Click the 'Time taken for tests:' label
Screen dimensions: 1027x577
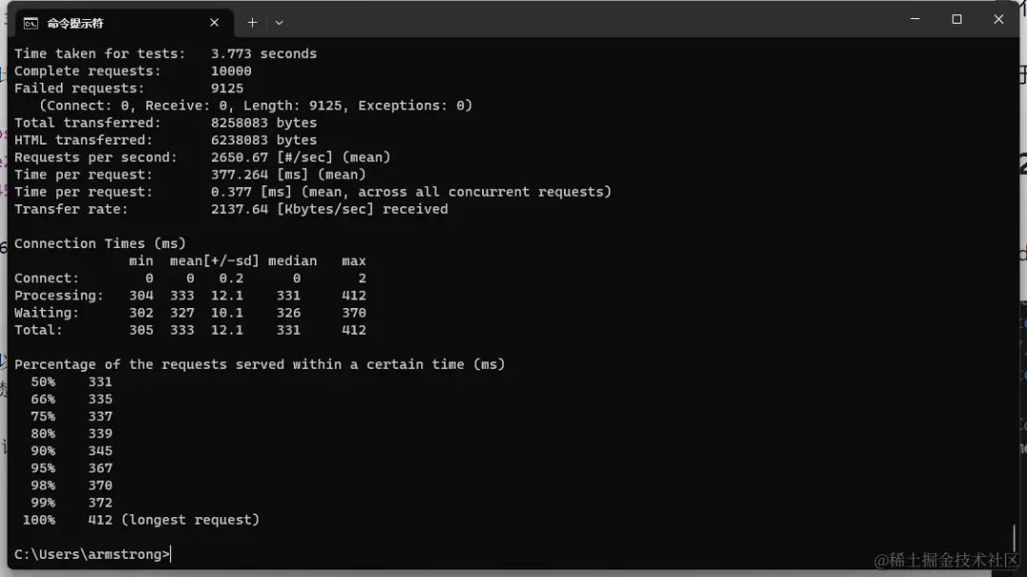tap(100, 53)
